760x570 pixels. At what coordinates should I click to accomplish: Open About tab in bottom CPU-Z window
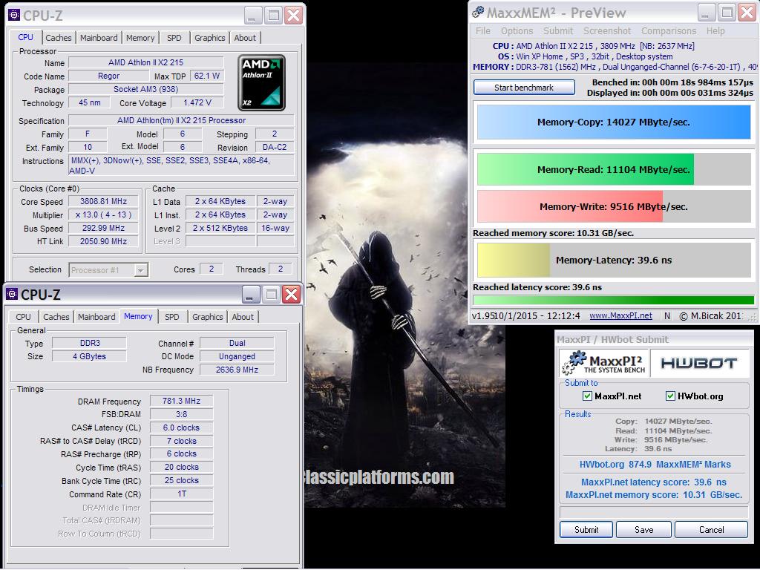pyautogui.click(x=243, y=317)
